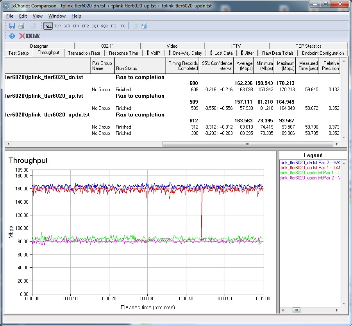Select the SCR filter button
This screenshot has height=326, width=352.
(67, 26)
